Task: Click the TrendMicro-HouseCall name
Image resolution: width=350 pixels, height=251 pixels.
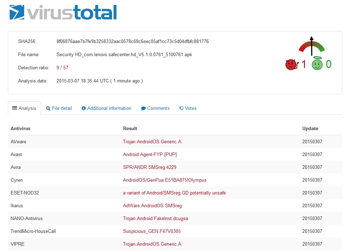Action: (x=33, y=231)
